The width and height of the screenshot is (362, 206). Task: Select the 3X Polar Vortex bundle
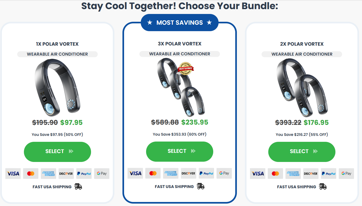(179, 151)
